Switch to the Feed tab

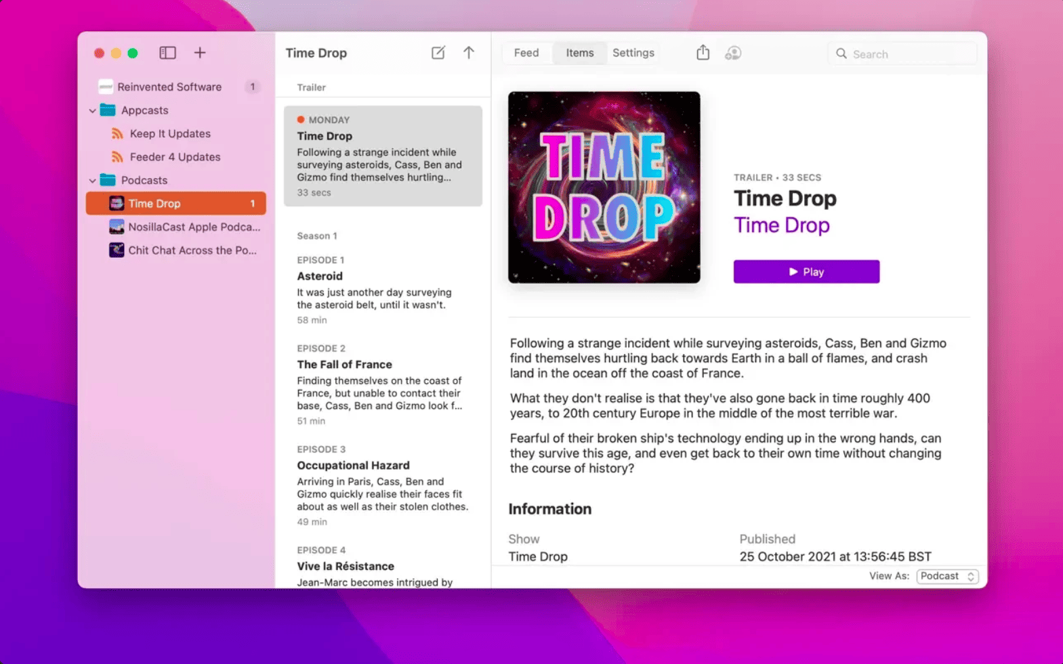pyautogui.click(x=526, y=53)
